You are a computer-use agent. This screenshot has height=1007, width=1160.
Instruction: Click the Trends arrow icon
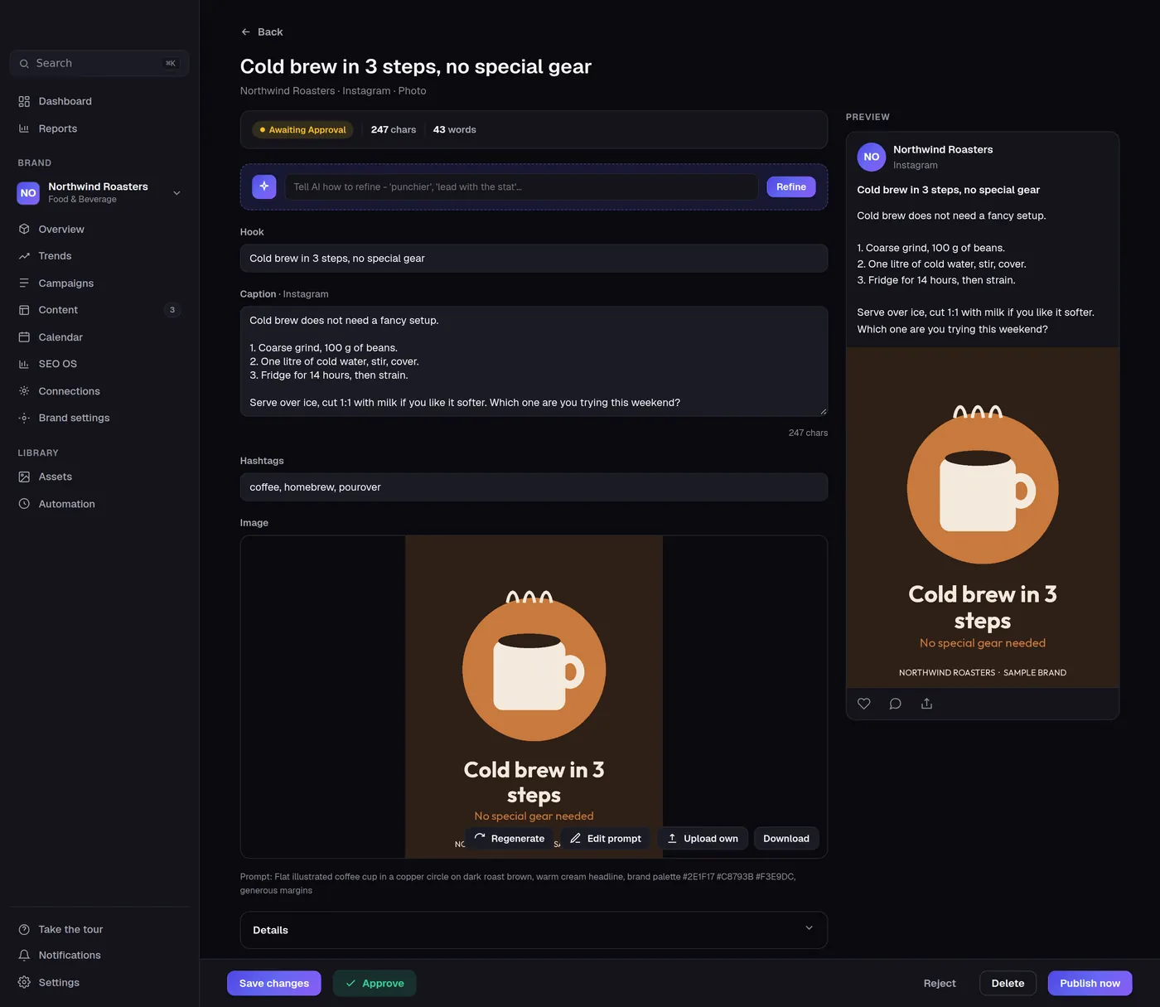(x=24, y=256)
